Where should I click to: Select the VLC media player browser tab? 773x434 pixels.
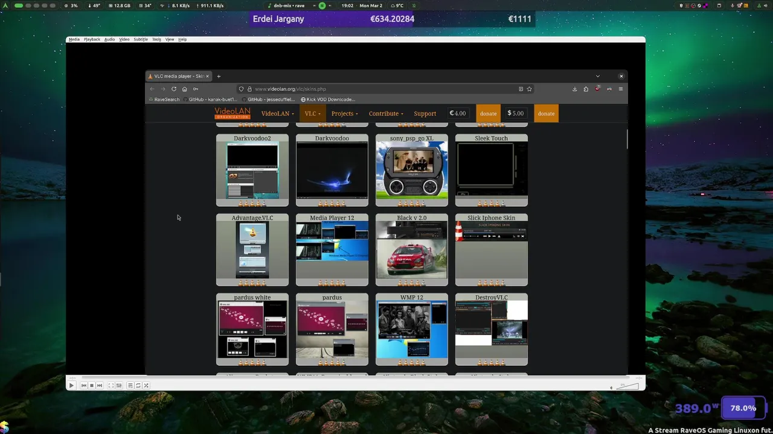178,76
